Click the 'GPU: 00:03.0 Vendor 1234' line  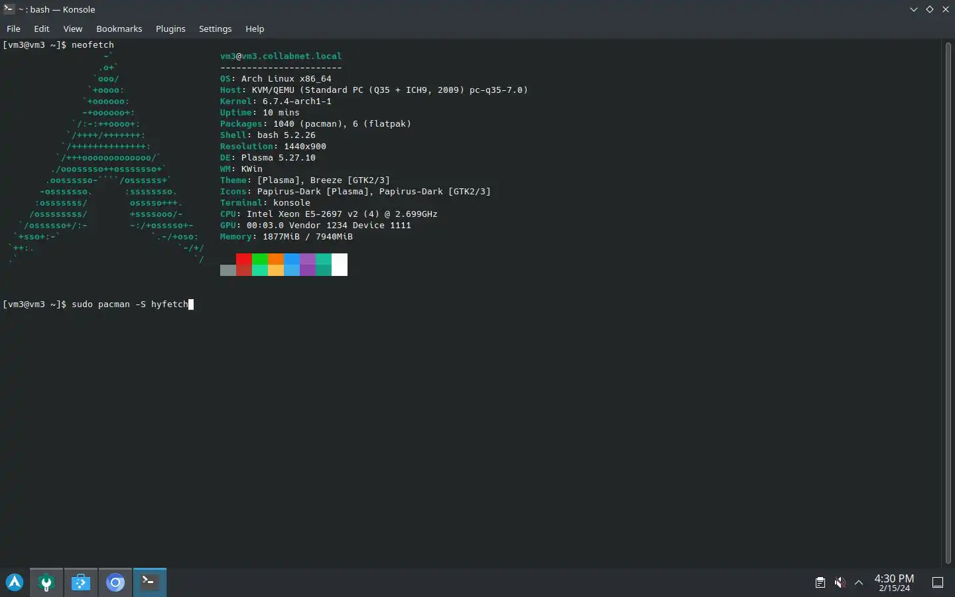pos(316,225)
